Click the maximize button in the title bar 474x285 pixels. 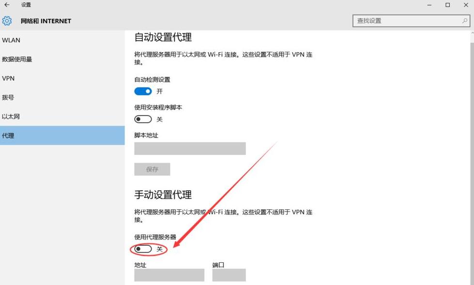click(447, 5)
